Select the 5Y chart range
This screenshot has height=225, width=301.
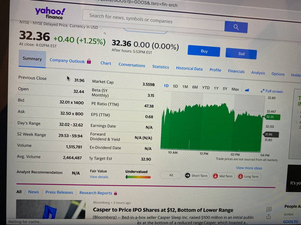(x=225, y=89)
